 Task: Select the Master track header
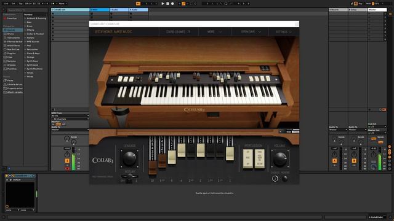pos(377,10)
